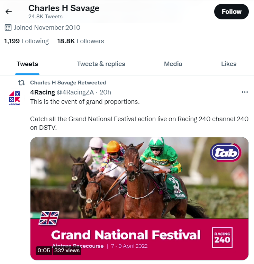254x264 pixels.
Task: Click the tab logo in video
Action: (225, 152)
